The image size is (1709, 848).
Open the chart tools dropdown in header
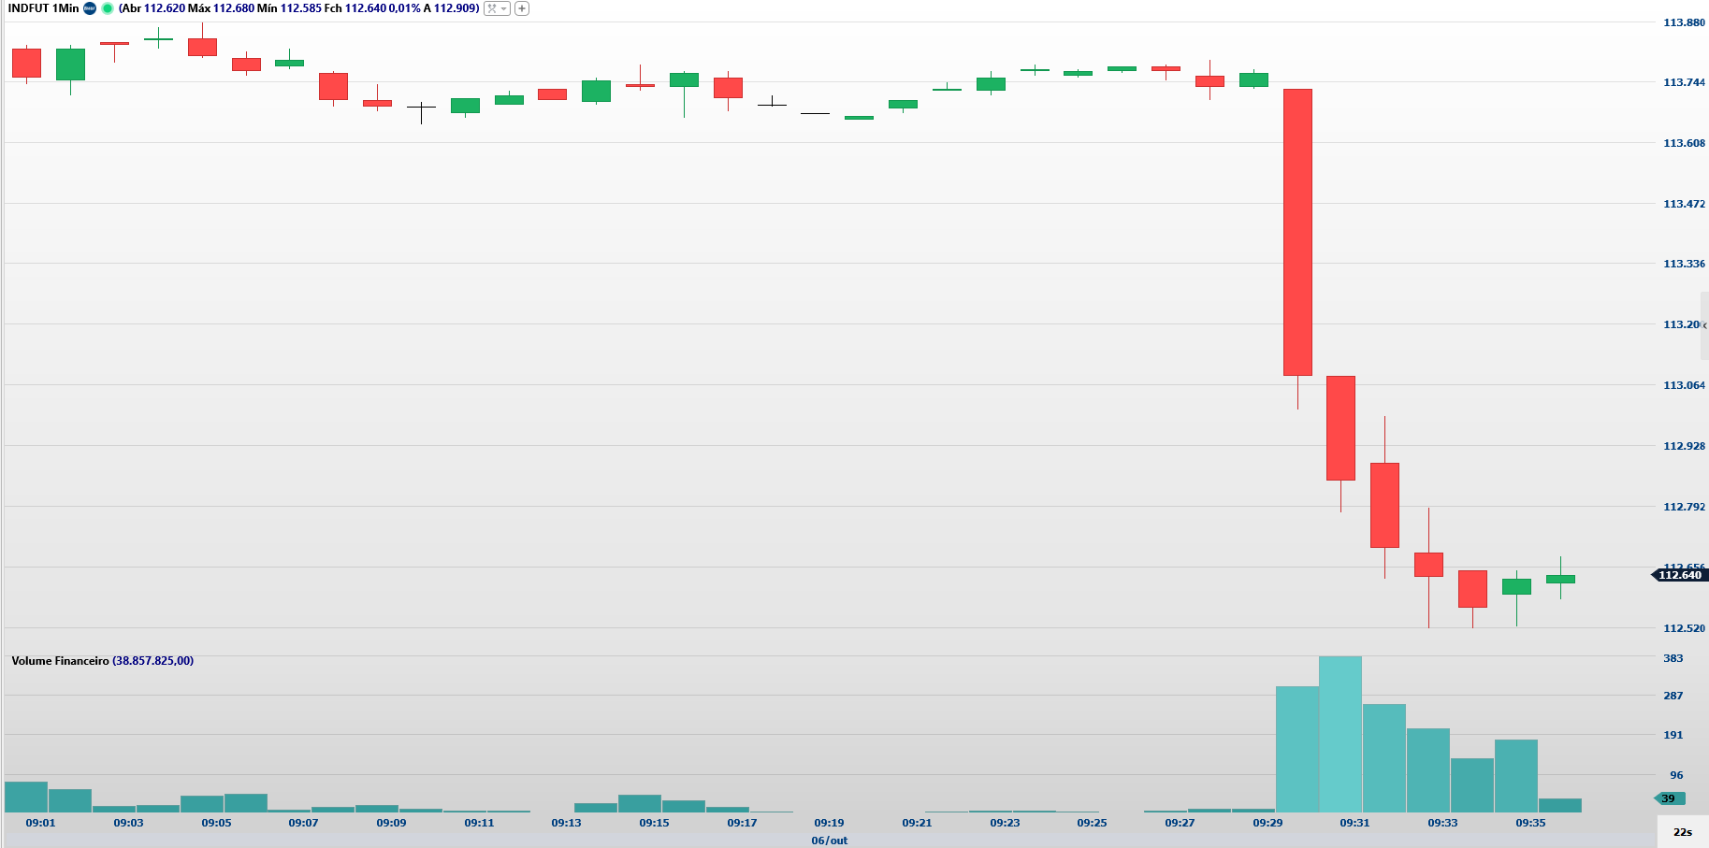497,8
